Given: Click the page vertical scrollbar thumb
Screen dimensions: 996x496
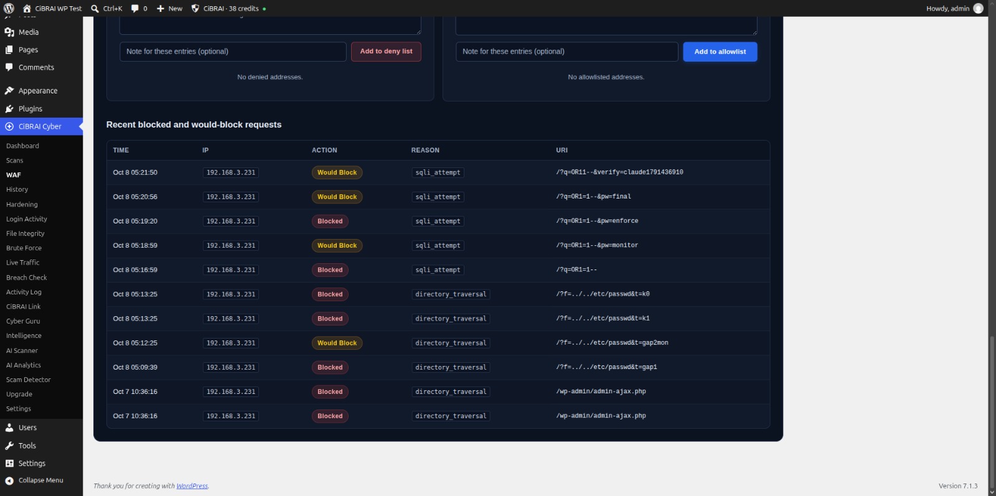Looking at the screenshot, I should point(992,412).
